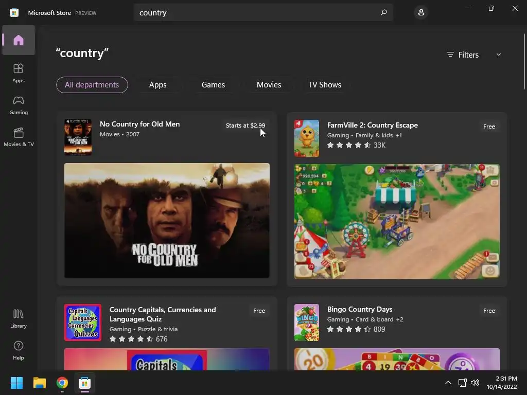Select the All departments tab
The width and height of the screenshot is (527, 395).
coord(92,85)
